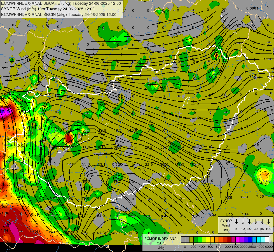Click the 27.2 value on the map
This screenshot has height=252, width=274.
(148, 148)
